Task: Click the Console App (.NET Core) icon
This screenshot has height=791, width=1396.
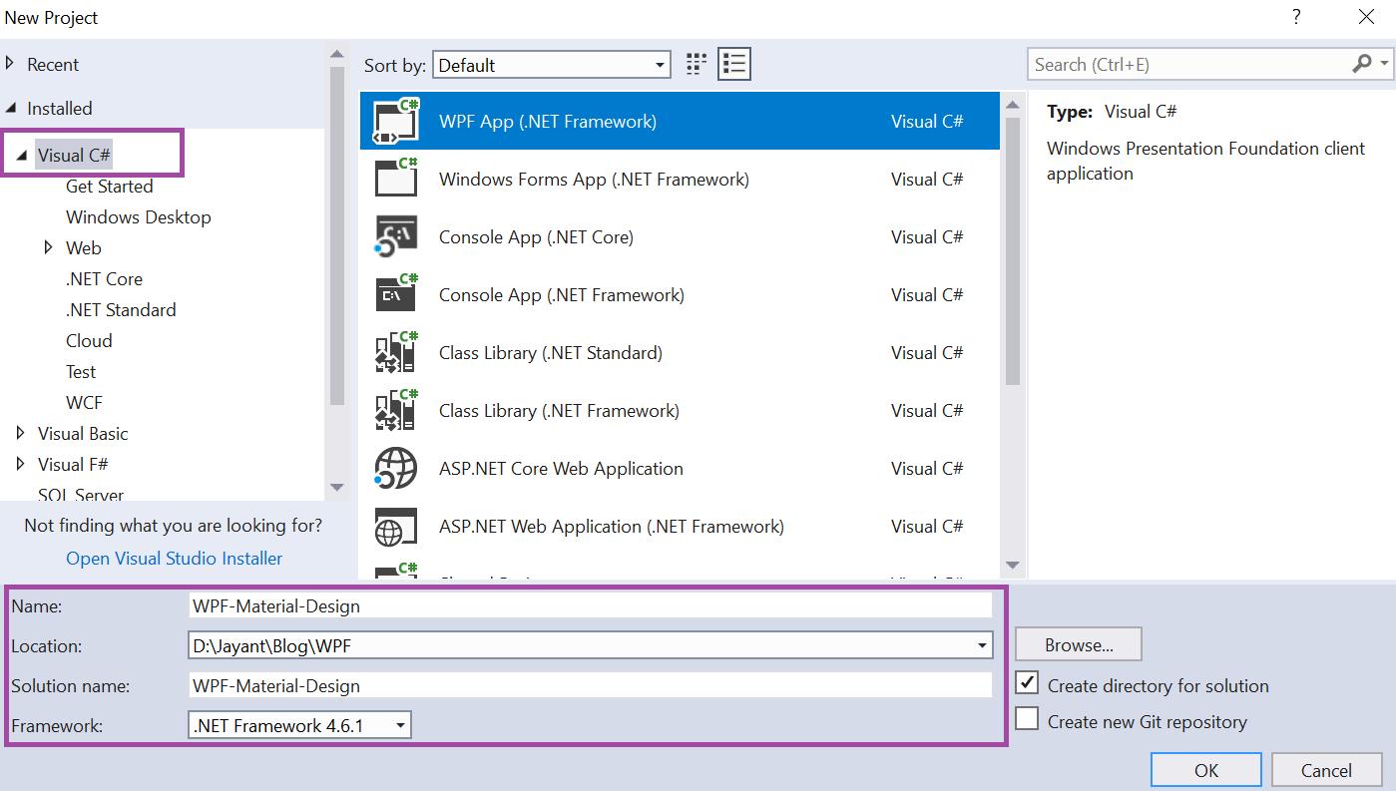Action: 396,237
